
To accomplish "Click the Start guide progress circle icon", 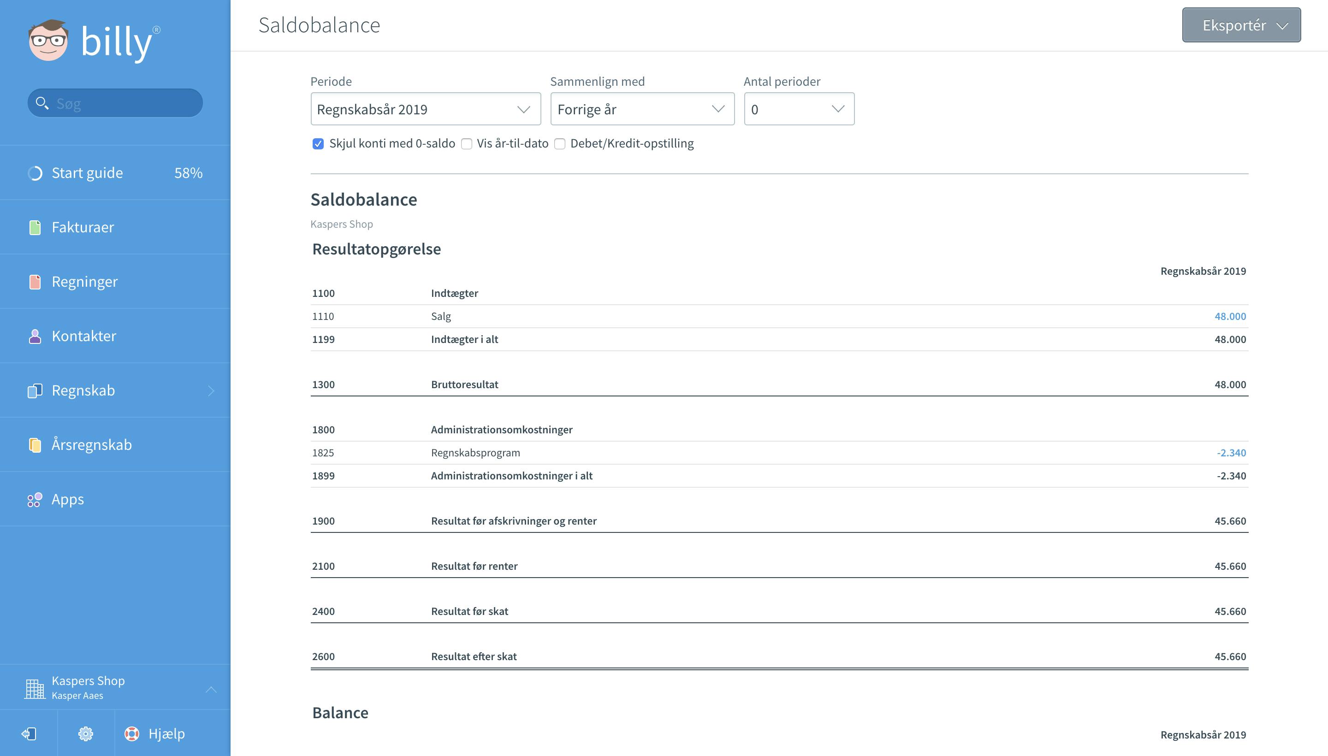I will pyautogui.click(x=35, y=173).
